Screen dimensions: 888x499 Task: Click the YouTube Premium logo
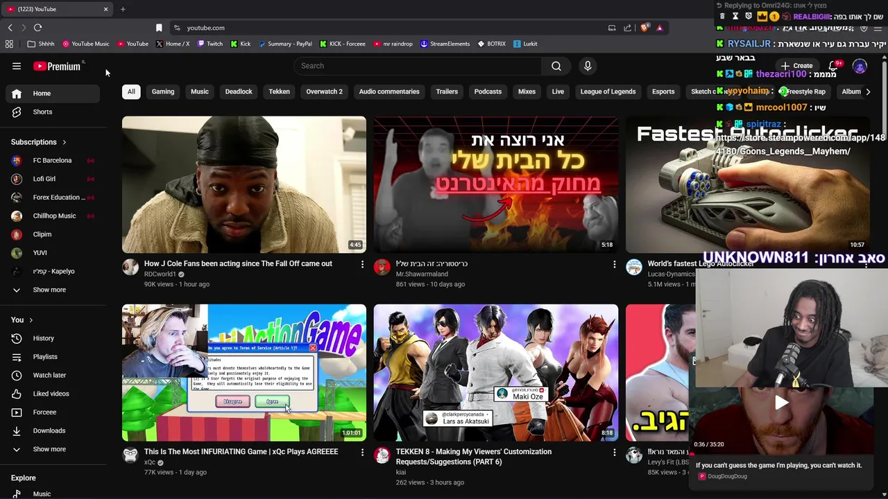(x=57, y=66)
